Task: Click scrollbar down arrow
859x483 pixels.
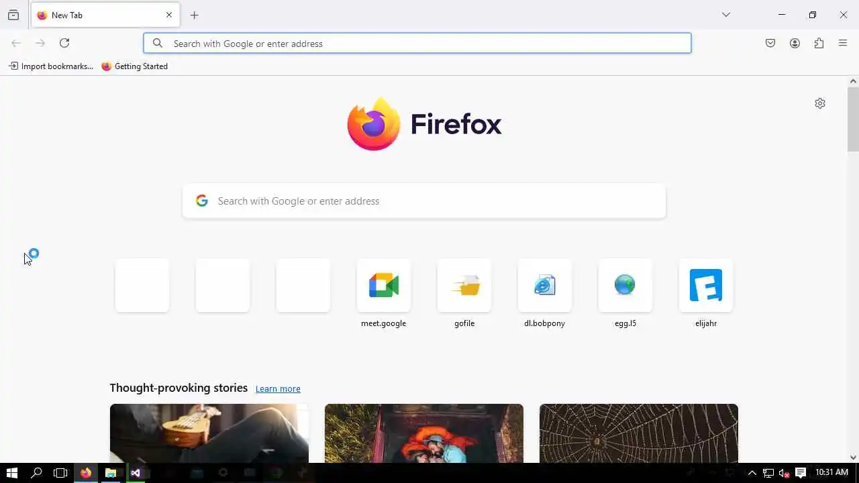Action: [853, 458]
